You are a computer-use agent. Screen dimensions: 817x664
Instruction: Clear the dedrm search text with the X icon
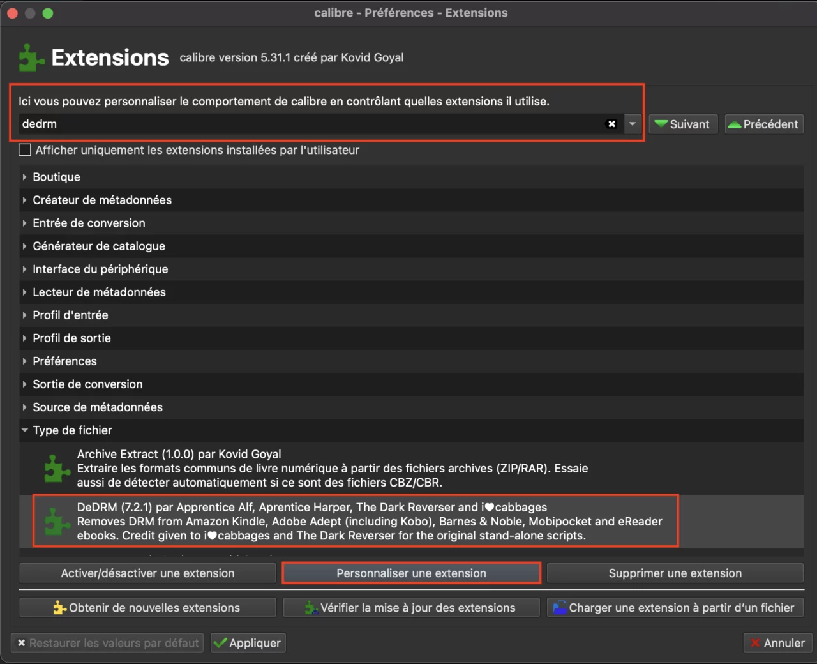coord(611,124)
